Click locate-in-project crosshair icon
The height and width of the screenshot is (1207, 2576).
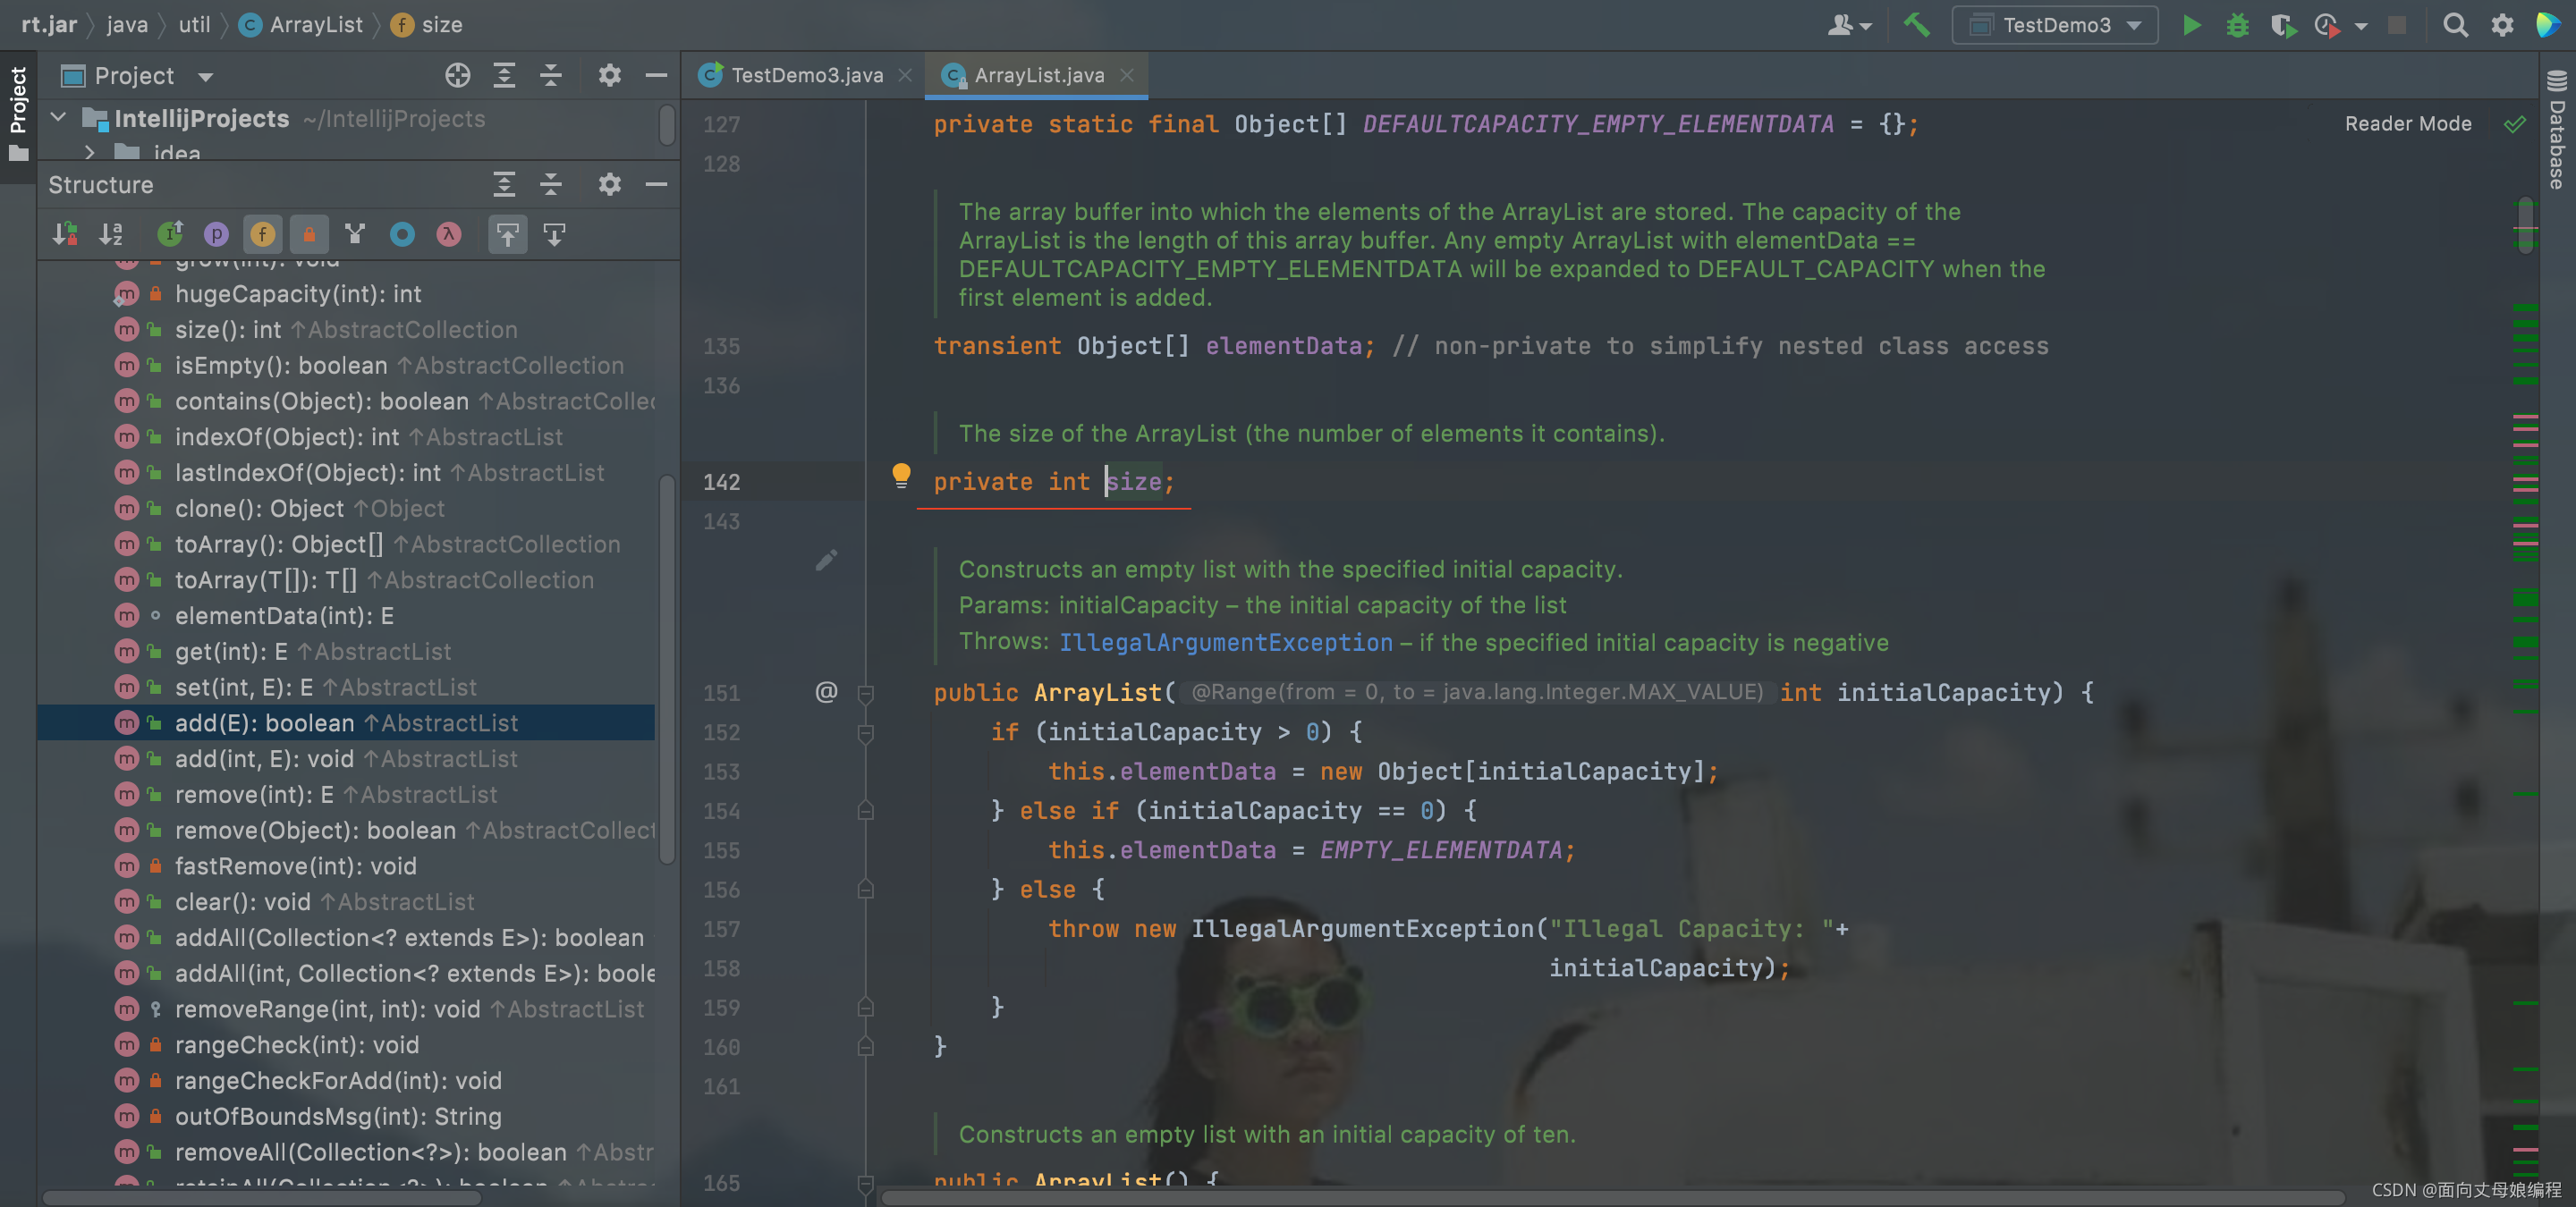click(x=457, y=76)
